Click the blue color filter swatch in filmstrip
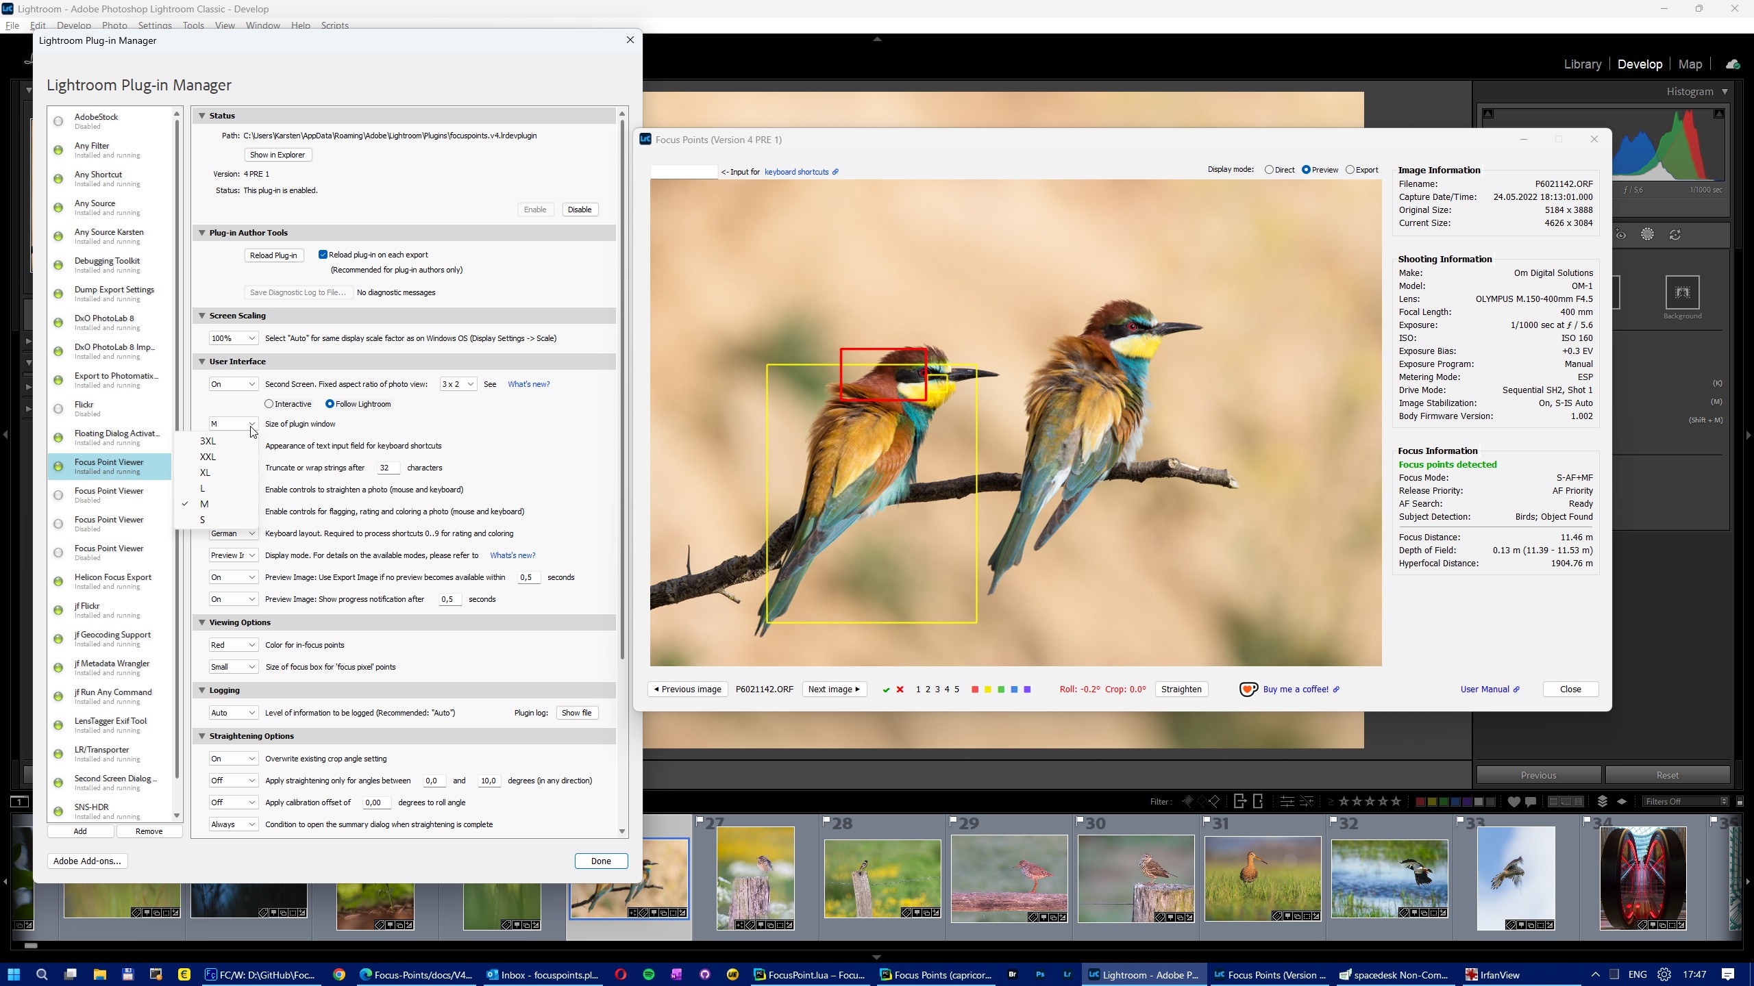Screen dimensions: 1754x986 (x=1456, y=802)
